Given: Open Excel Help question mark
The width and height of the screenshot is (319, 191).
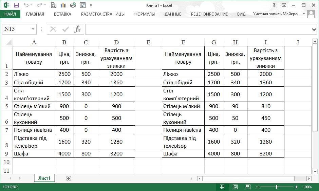Looking at the screenshot, I should (274, 5).
